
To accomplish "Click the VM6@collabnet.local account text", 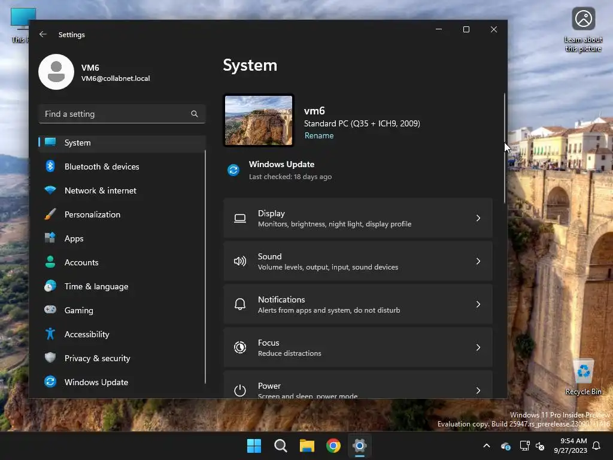I will 116,78.
